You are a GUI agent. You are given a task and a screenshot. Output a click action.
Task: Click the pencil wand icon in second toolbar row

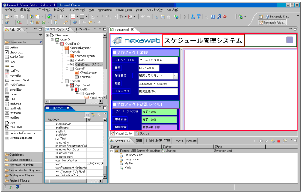pos(7,22)
